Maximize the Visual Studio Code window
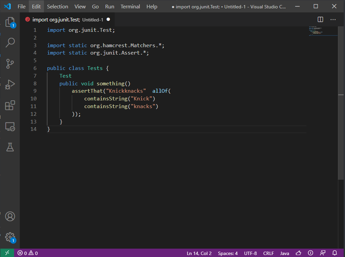This screenshot has width=345, height=257. pos(316,6)
